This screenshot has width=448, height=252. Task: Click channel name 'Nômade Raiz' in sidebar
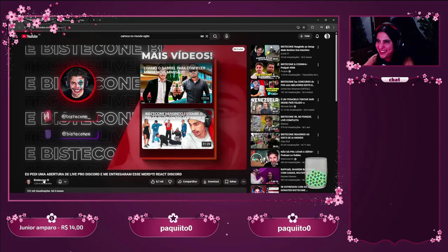click(287, 106)
